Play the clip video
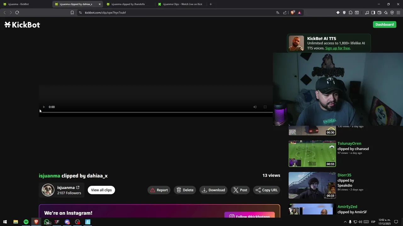403x226 pixels. [44, 107]
